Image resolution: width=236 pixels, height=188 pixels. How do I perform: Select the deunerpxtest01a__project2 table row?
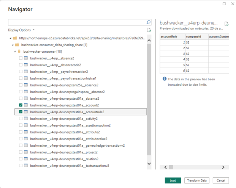tap(81, 152)
